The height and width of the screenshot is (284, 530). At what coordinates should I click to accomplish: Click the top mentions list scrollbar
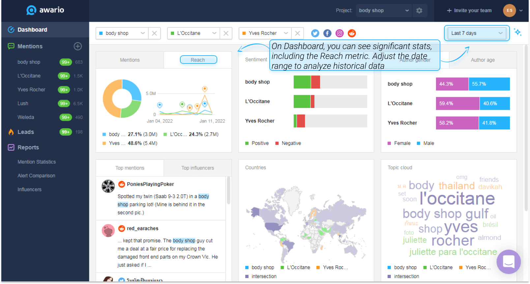pyautogui.click(x=228, y=191)
